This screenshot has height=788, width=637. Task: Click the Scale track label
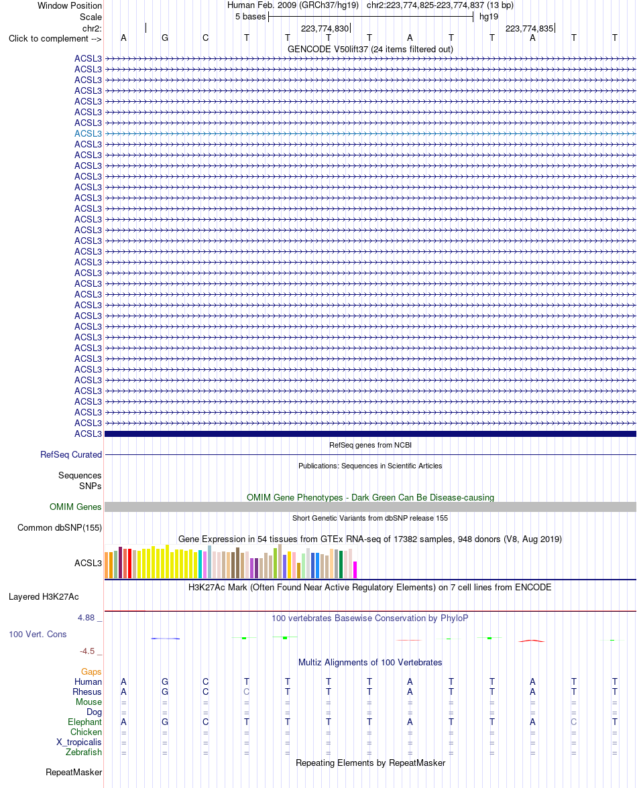[x=91, y=17]
